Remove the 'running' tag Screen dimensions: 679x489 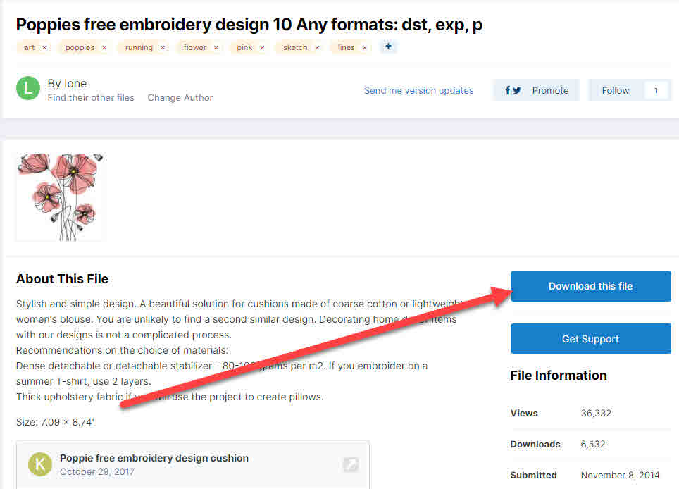[163, 47]
